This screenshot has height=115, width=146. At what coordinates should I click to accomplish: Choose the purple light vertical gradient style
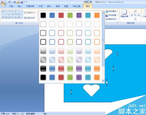tap(79, 51)
